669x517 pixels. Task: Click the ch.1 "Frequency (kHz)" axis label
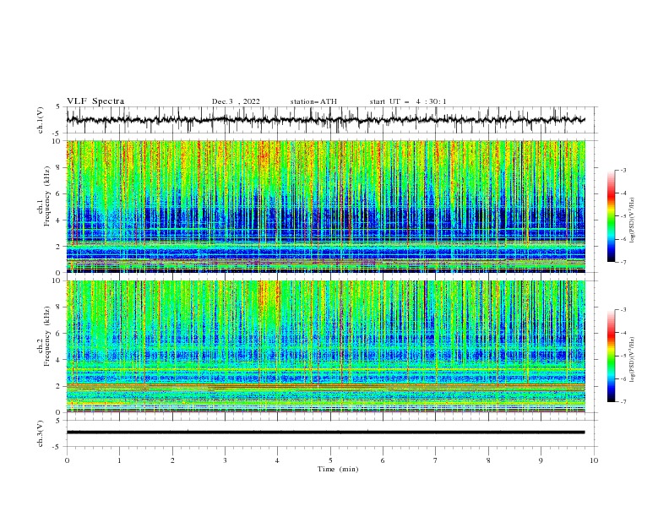[x=46, y=196]
